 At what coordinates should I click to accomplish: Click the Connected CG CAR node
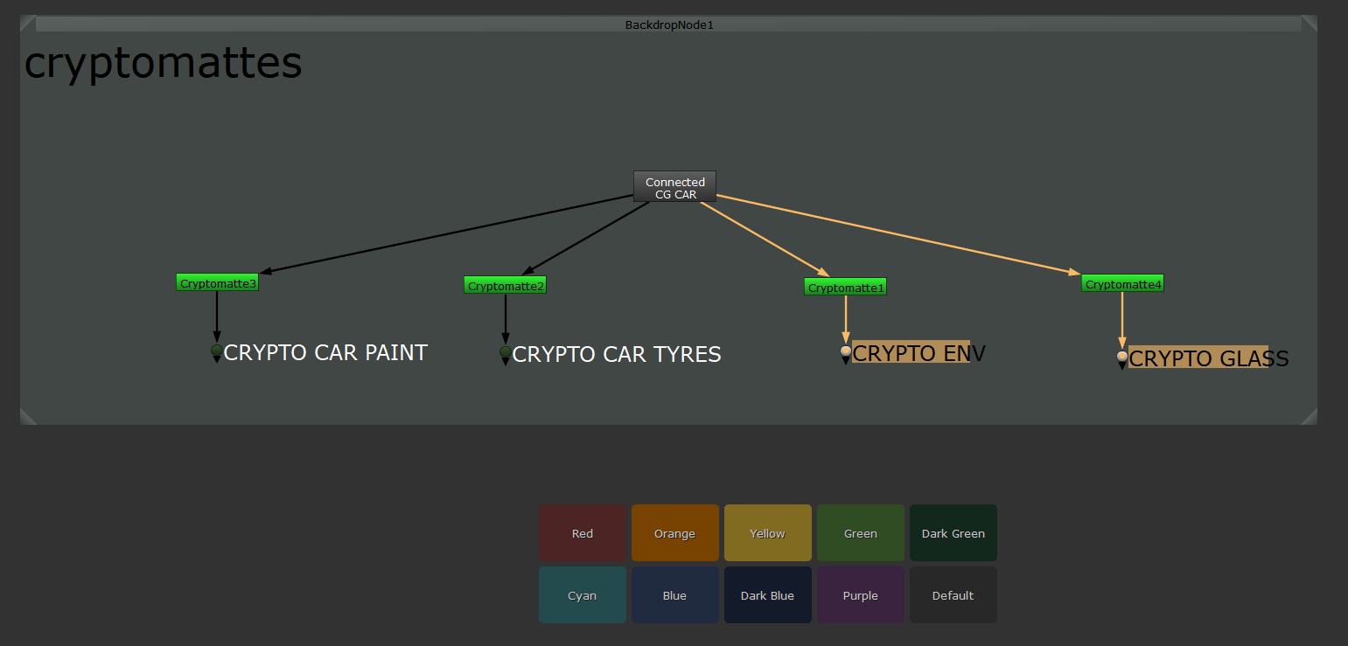pos(674,187)
